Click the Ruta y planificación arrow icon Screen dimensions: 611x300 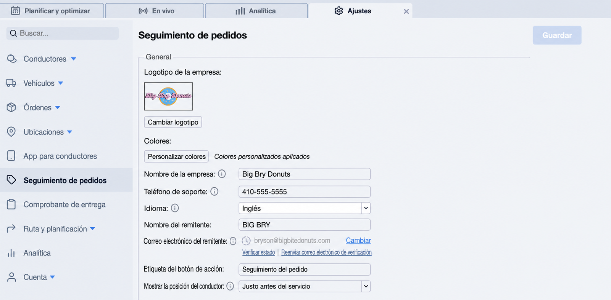point(11,228)
